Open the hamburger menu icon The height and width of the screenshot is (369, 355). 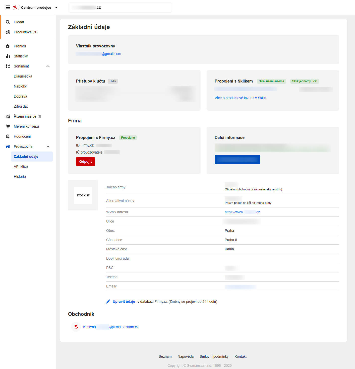point(8,8)
